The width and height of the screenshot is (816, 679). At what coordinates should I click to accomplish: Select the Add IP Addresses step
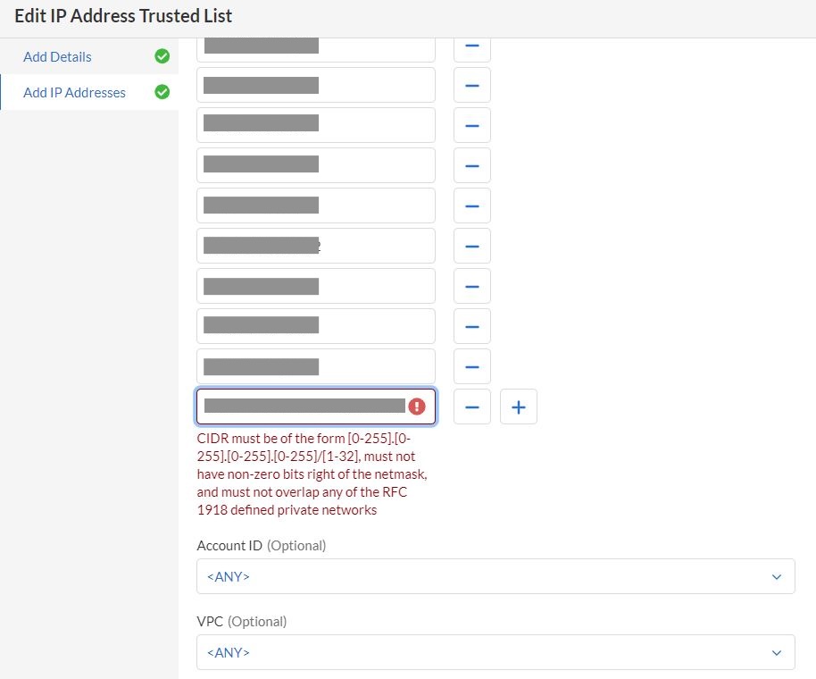tap(74, 93)
